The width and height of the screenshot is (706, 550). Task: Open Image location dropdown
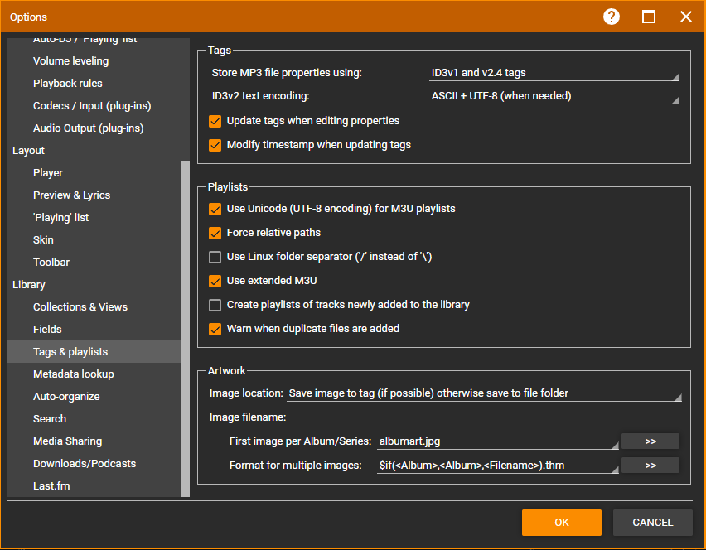484,393
